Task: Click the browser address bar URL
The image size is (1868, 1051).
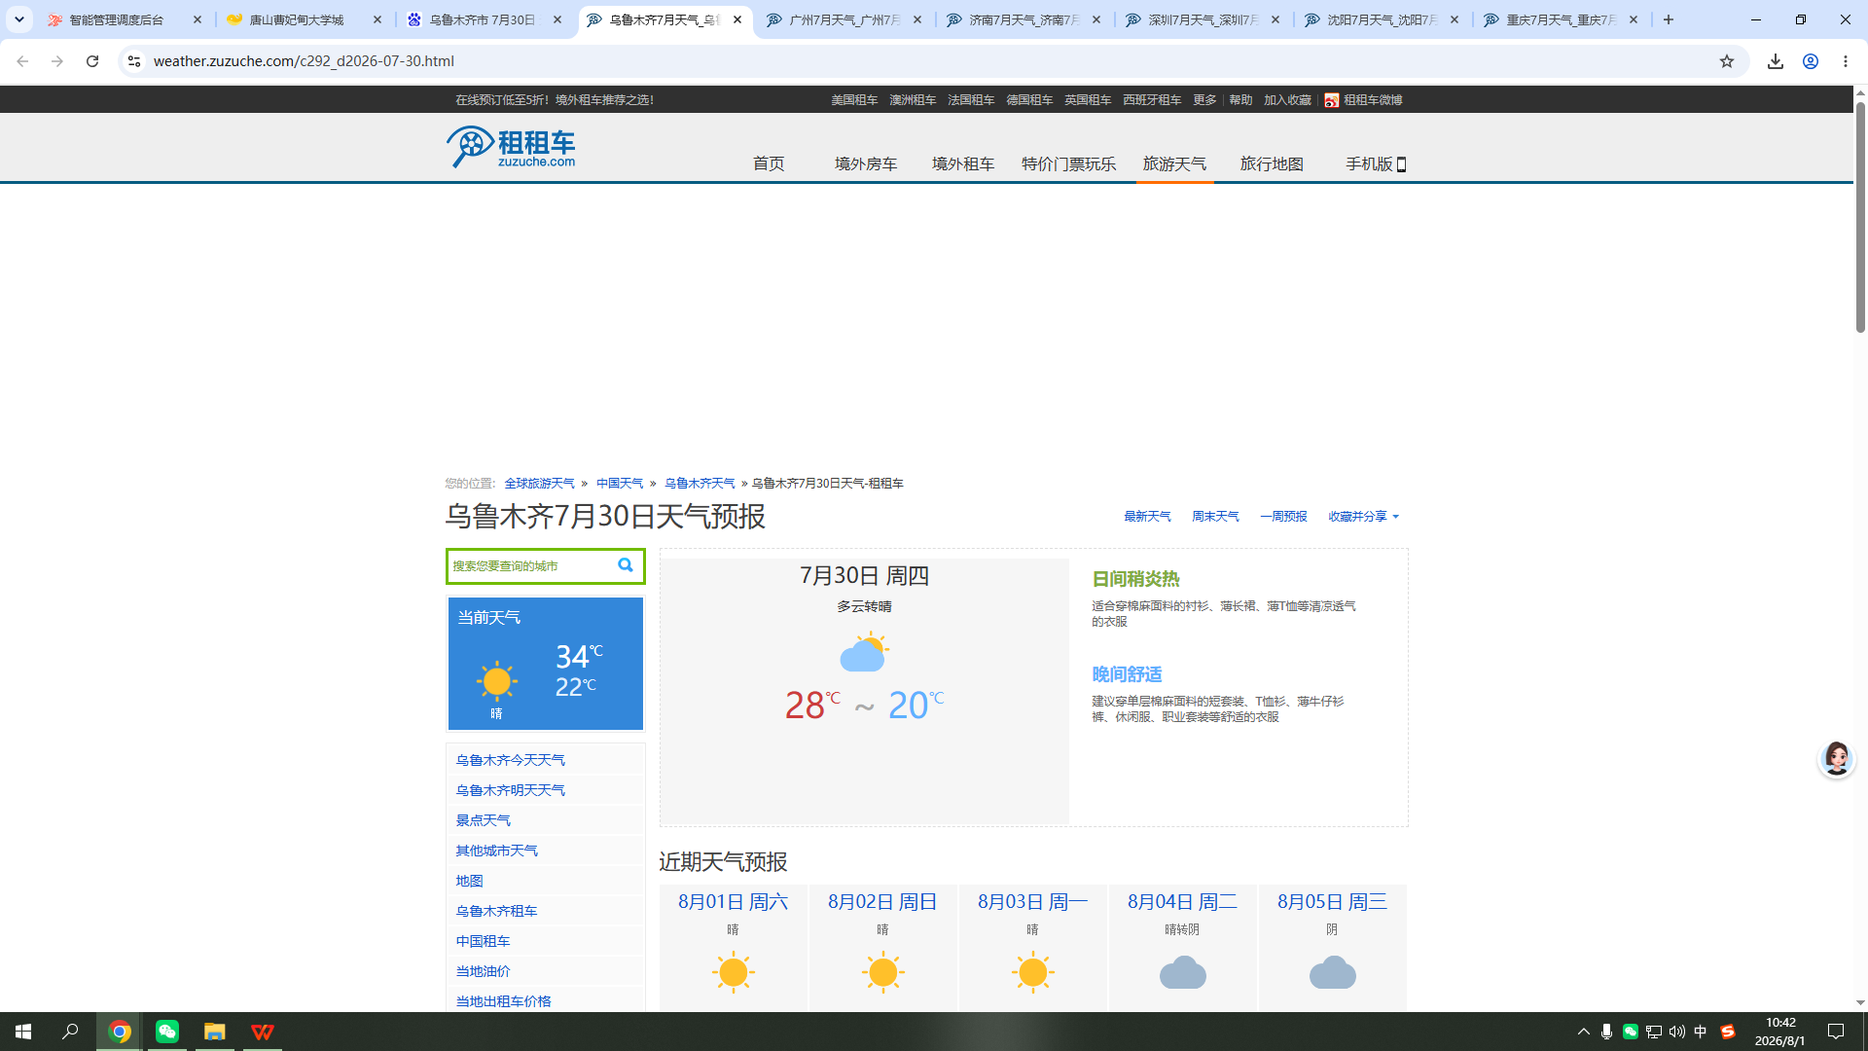Action: point(304,61)
